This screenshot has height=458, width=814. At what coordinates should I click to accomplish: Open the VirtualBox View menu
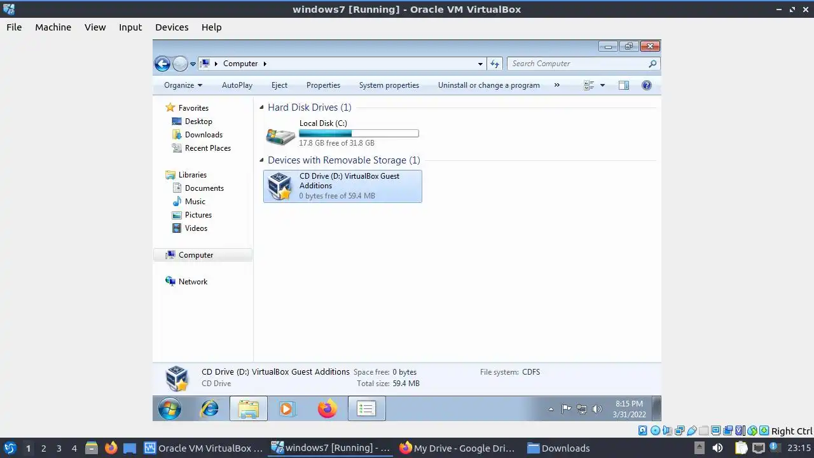coord(95,27)
